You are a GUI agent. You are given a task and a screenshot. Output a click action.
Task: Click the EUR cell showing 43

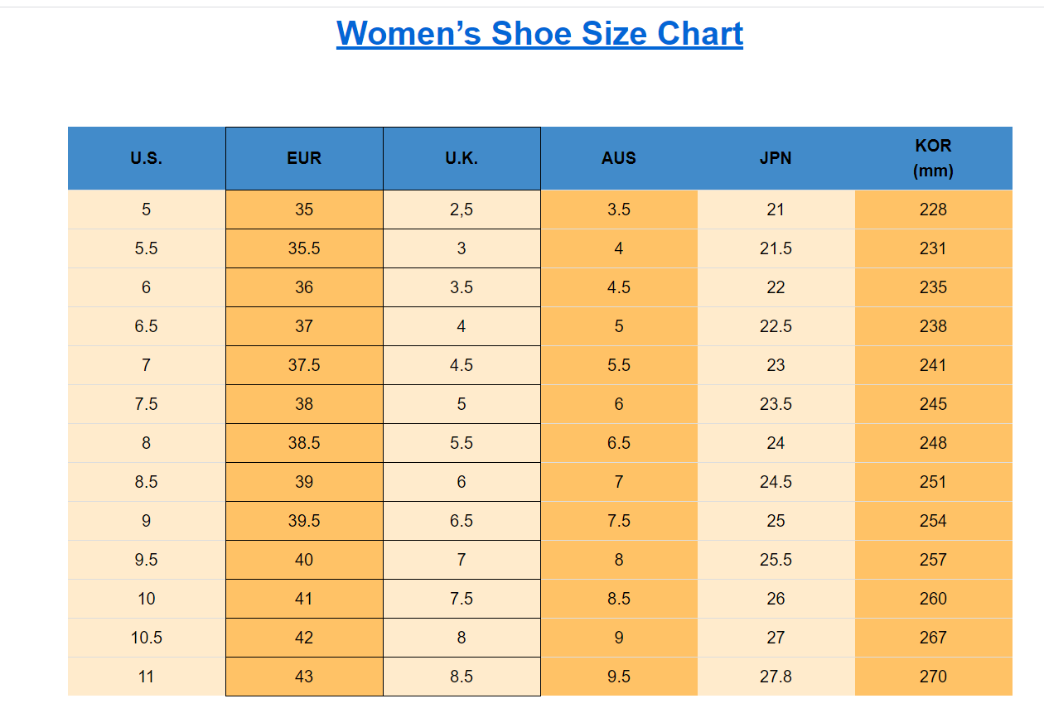click(x=304, y=677)
